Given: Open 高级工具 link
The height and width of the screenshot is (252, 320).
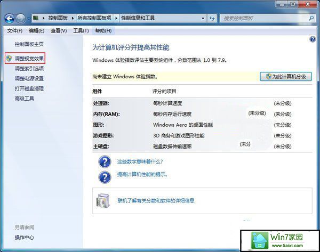Looking at the screenshot, I should 25,99.
